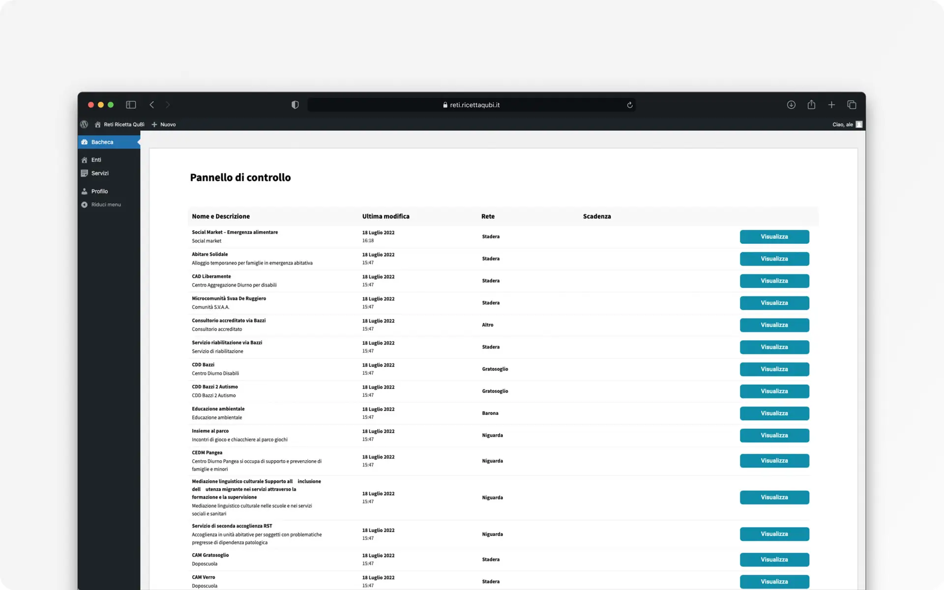The image size is (944, 590).
Task: Toggle the Safari sidebar icon
Action: point(131,105)
